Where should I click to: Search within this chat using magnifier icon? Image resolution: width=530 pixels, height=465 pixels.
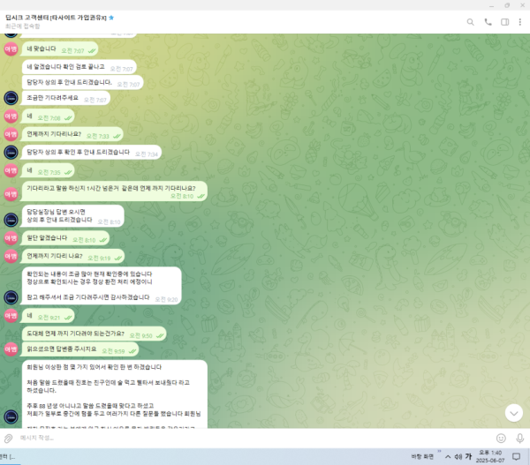click(x=470, y=22)
